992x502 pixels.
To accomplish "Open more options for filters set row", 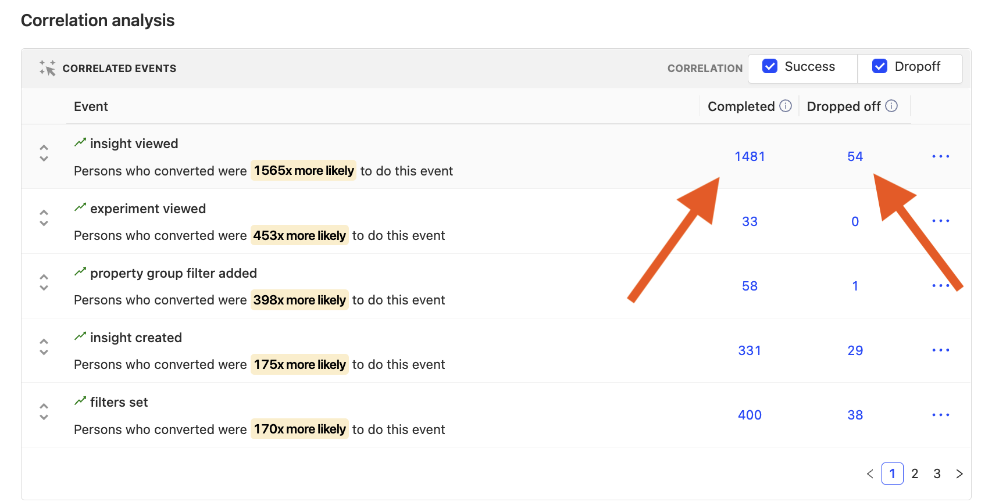I will pos(940,415).
